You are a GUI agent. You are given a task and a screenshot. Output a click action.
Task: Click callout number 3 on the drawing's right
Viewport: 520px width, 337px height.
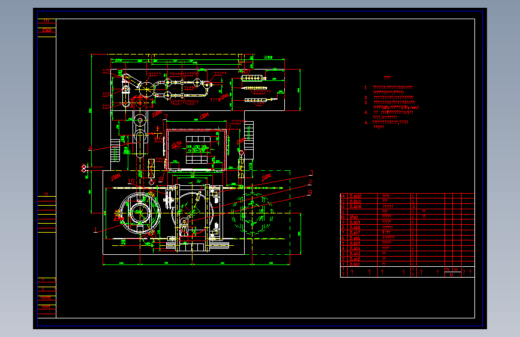click(x=311, y=173)
